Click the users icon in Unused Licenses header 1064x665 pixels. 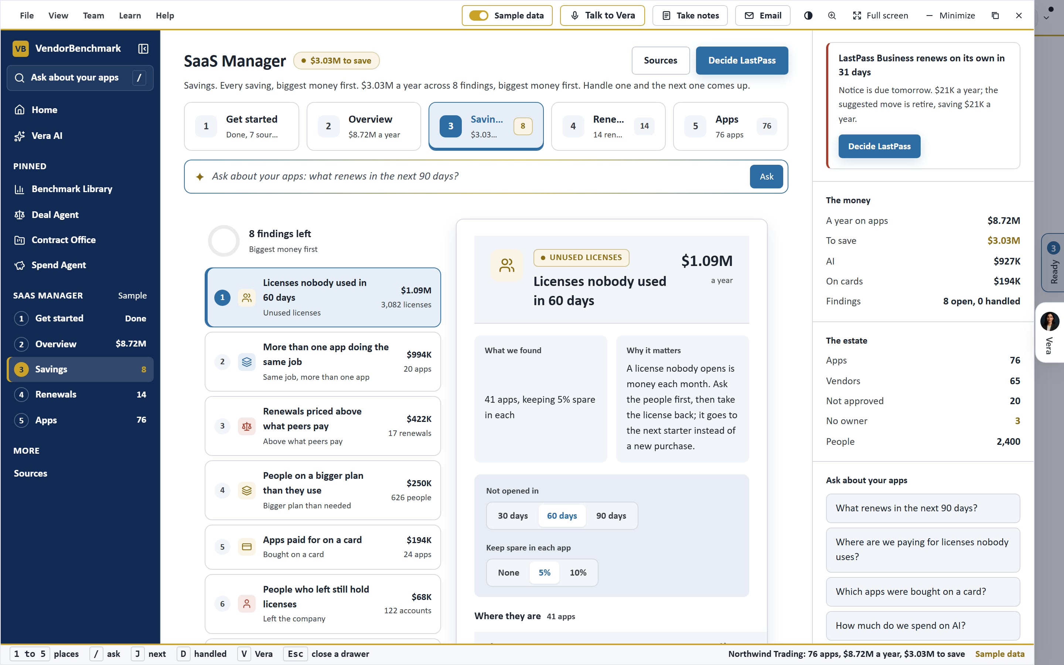click(507, 265)
